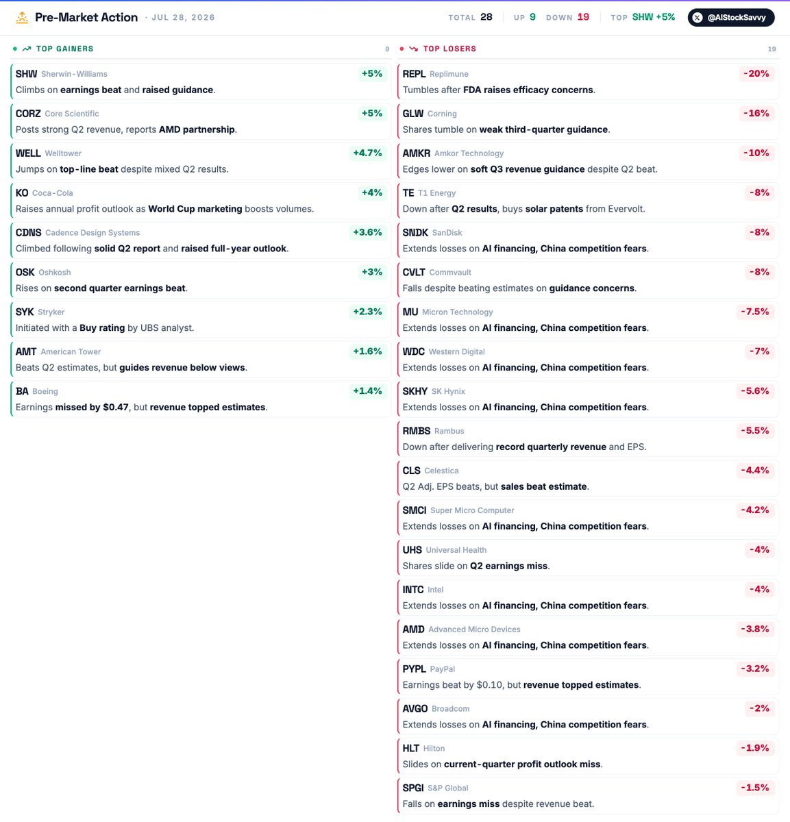Open the BA Boeing gainer row
The height and width of the screenshot is (822, 790).
pos(201,399)
